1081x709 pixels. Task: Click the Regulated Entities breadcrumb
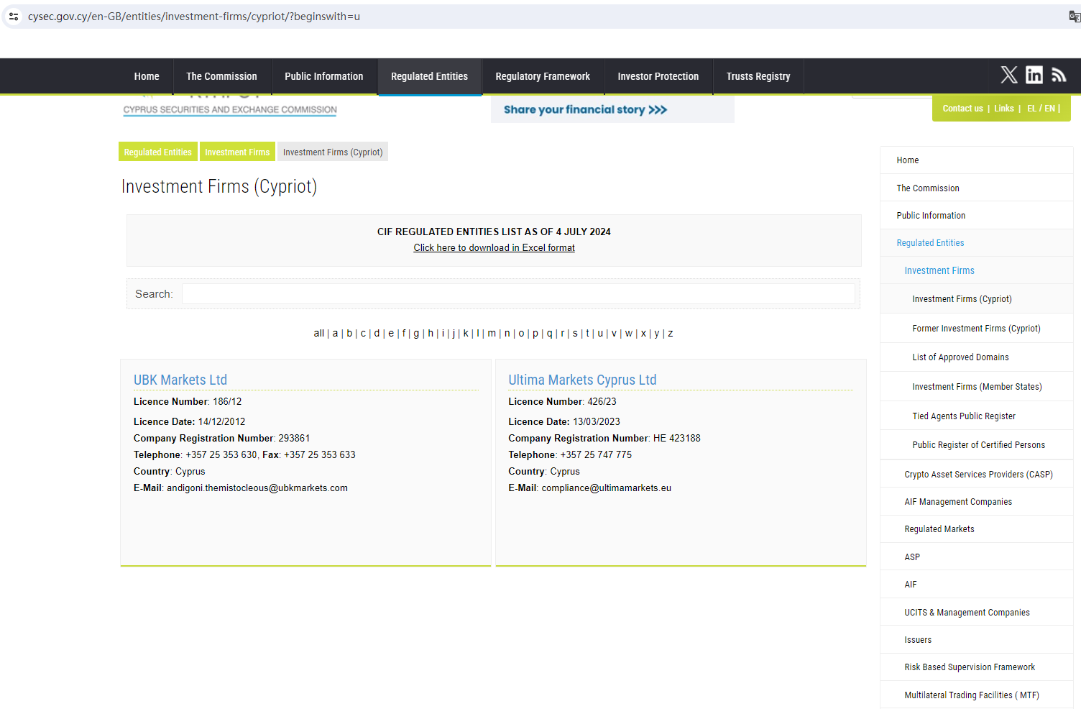point(158,152)
